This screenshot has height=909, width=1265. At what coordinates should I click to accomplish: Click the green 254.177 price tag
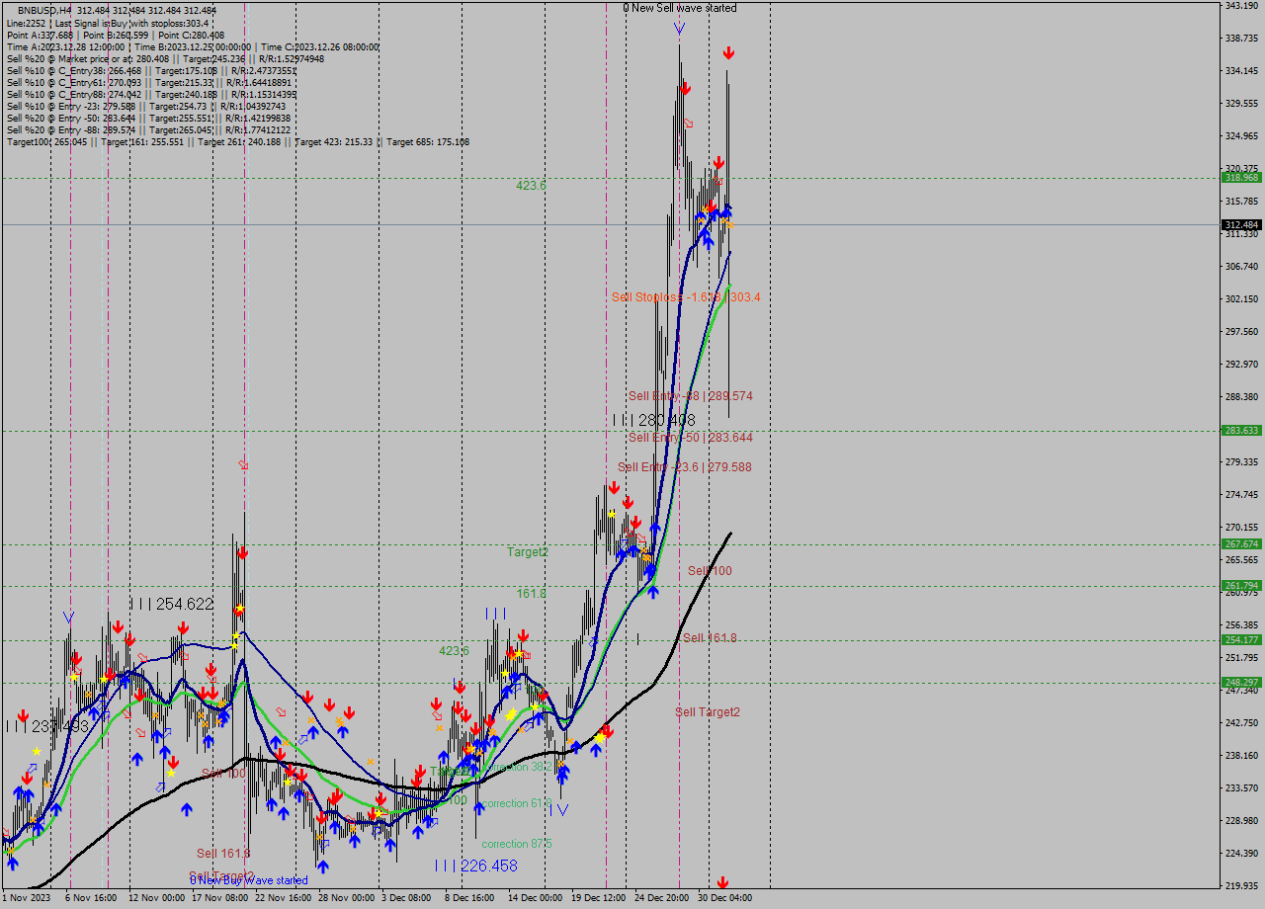pos(1241,640)
